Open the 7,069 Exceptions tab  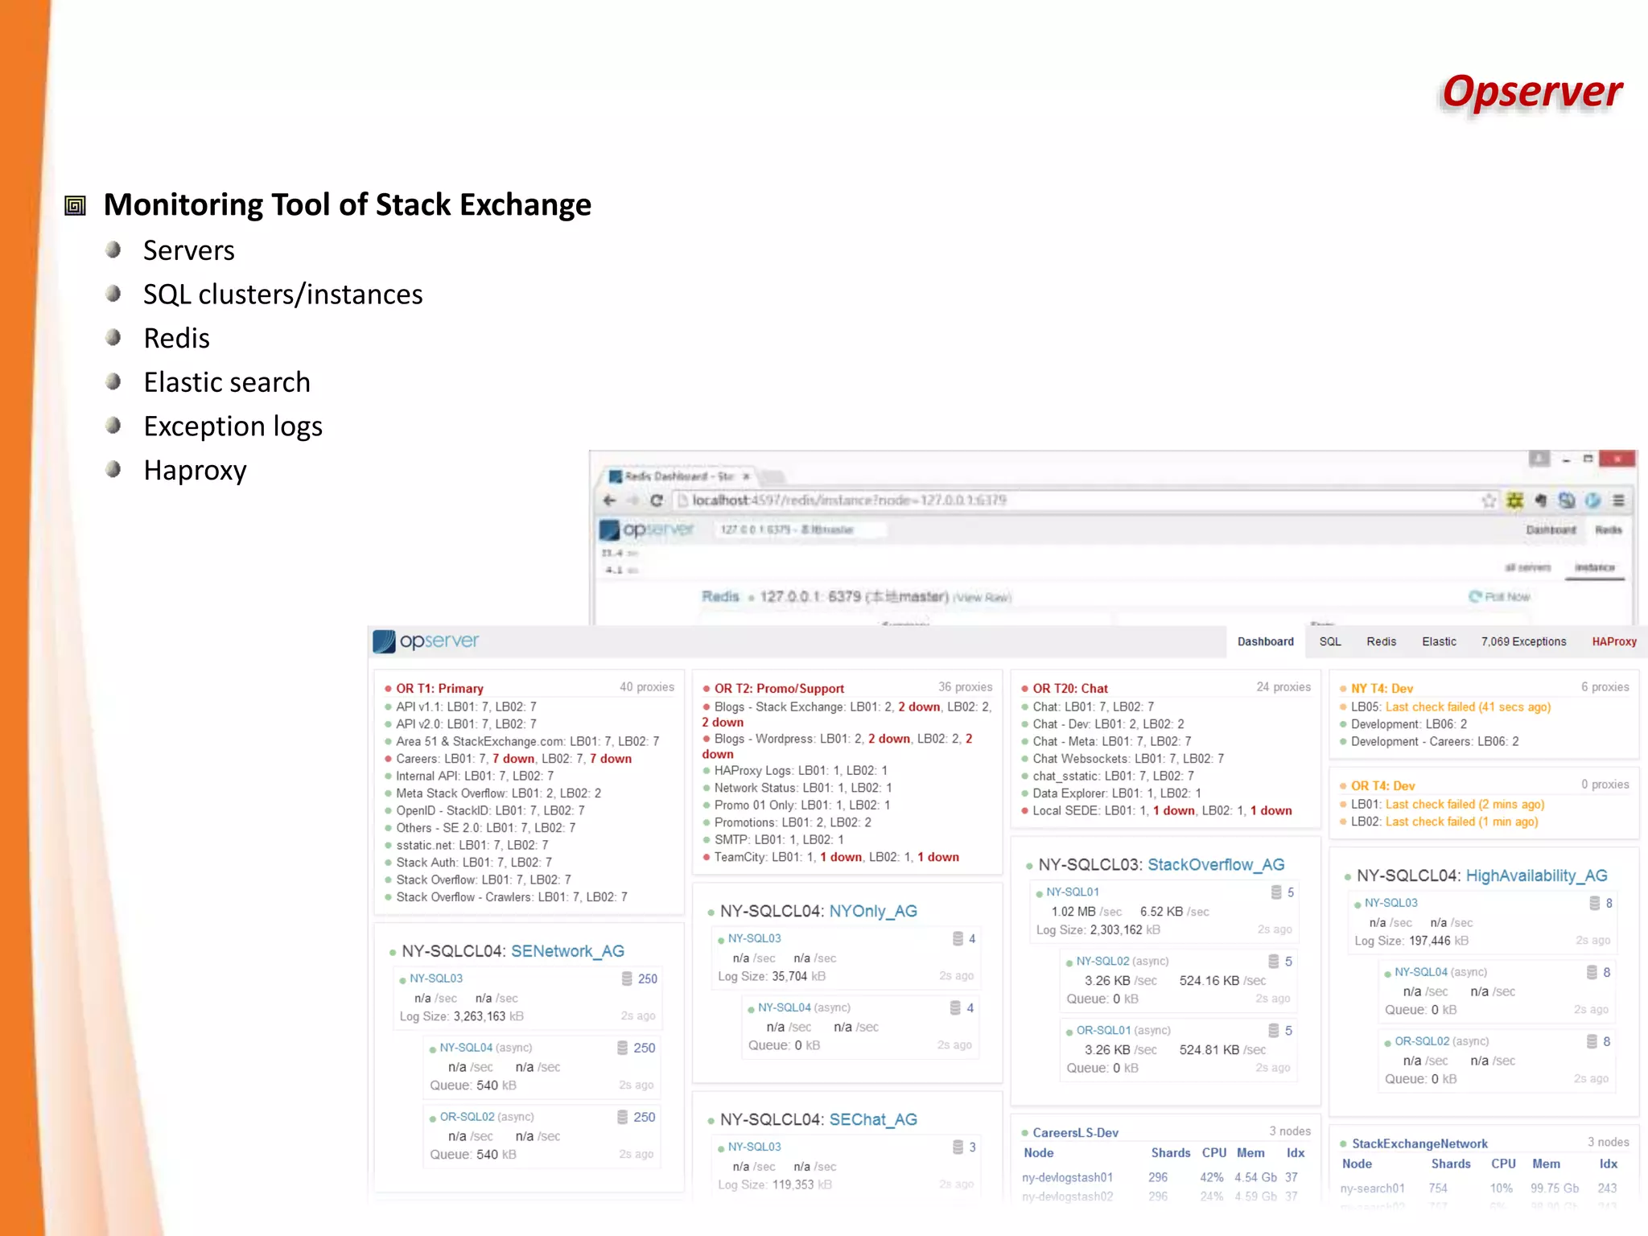coord(1523,641)
